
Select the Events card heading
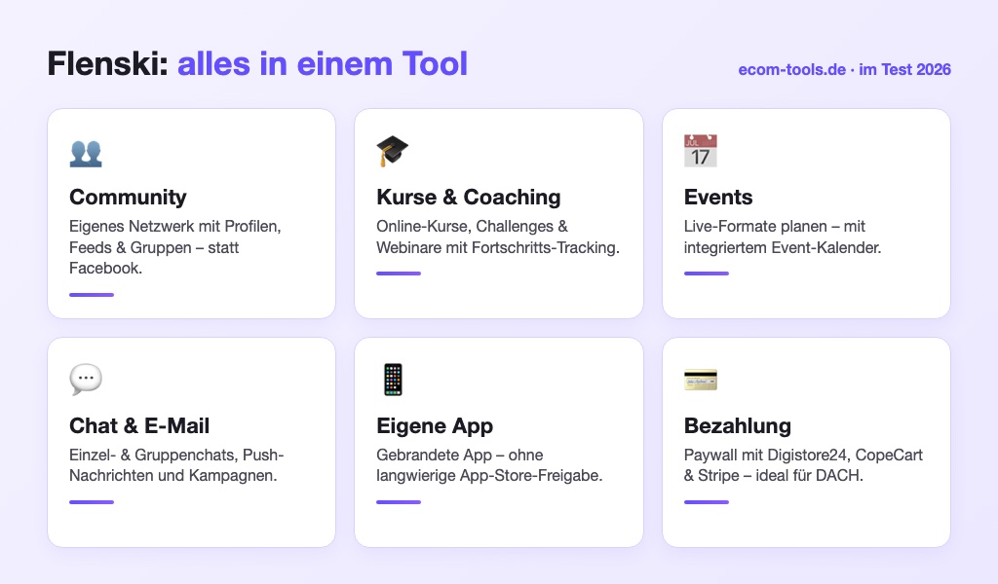pos(718,197)
